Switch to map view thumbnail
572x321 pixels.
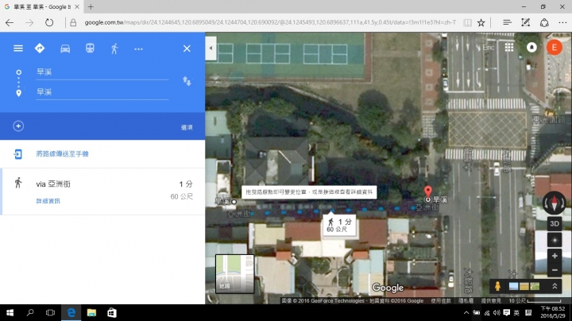[x=234, y=274]
